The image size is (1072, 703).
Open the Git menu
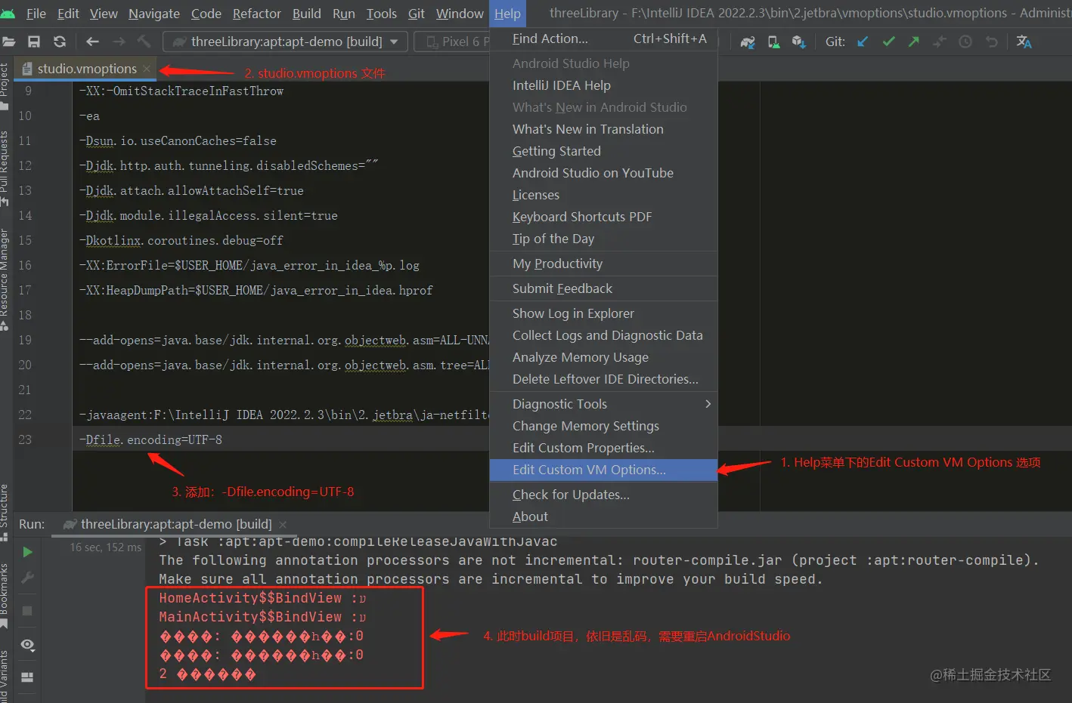click(417, 14)
